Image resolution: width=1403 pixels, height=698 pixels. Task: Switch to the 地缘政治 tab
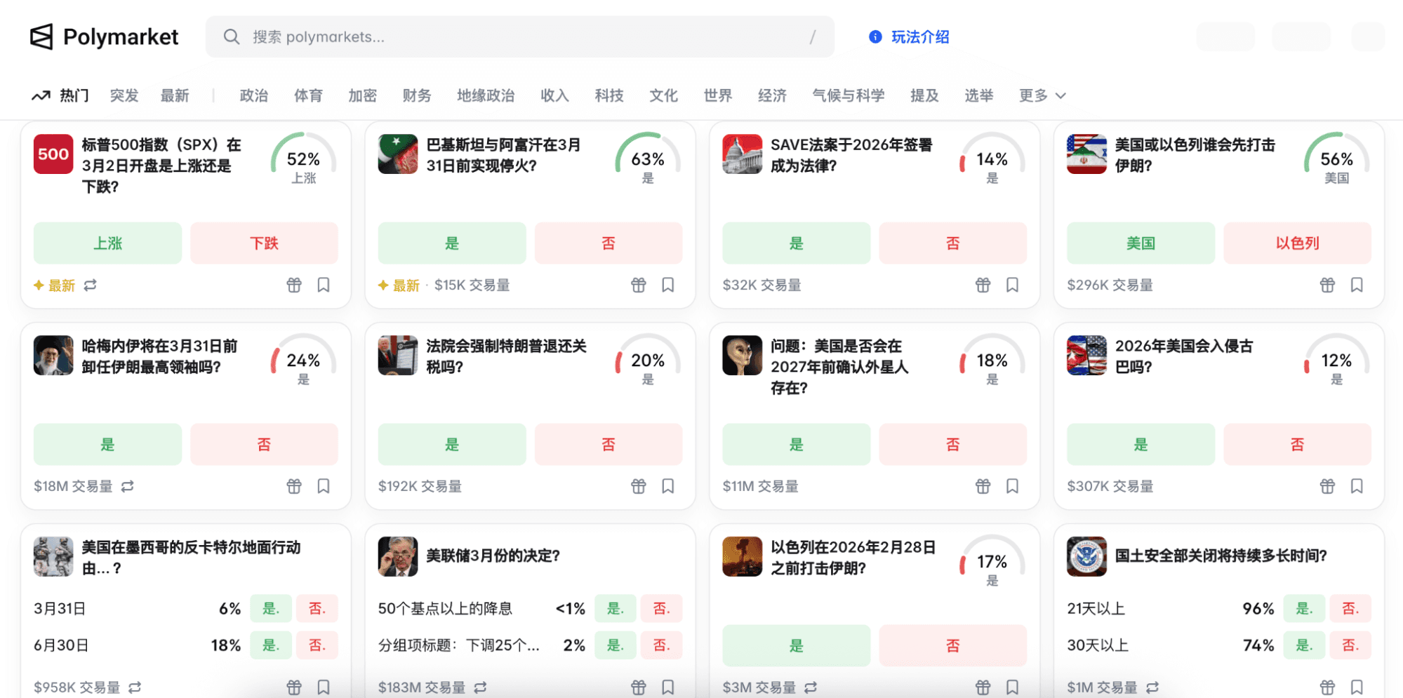pyautogui.click(x=486, y=95)
